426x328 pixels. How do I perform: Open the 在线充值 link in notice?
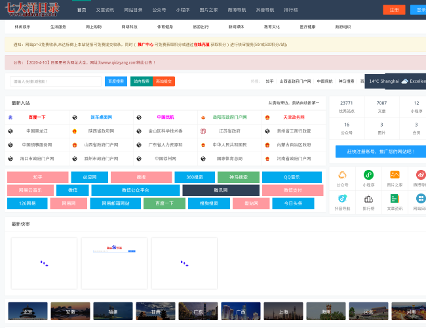click(202, 45)
